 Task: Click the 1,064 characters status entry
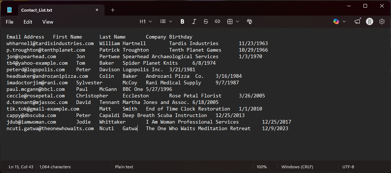[x=55, y=167]
